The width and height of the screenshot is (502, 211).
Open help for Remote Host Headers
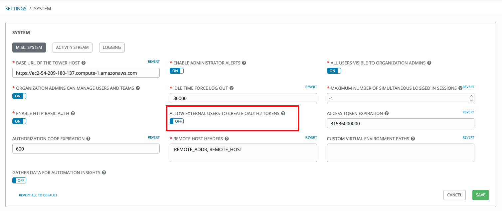(x=227, y=139)
